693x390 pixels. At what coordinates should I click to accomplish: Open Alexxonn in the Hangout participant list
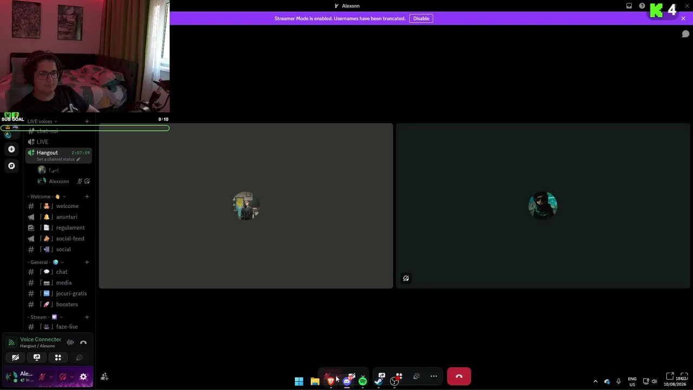pyautogui.click(x=58, y=181)
